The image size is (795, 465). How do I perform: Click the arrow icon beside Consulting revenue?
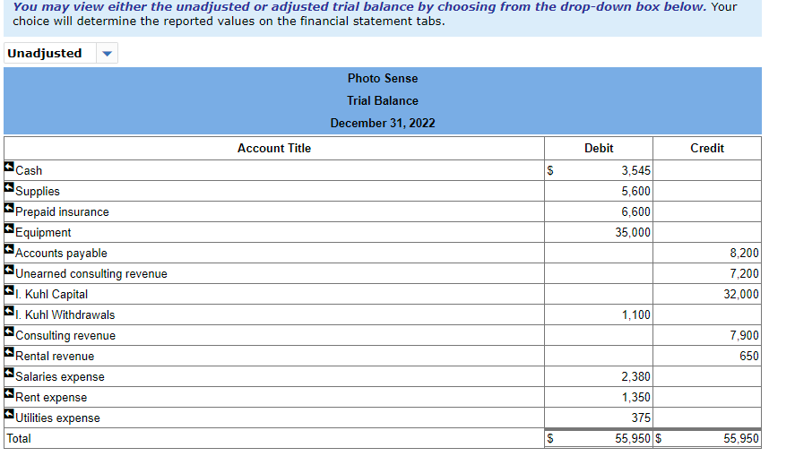[x=9, y=332]
